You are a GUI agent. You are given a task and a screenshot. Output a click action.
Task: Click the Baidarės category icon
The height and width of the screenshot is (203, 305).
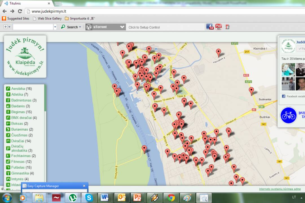click(8, 106)
